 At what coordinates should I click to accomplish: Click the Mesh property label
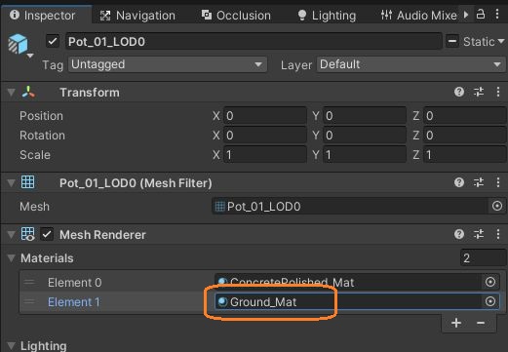[x=34, y=207]
